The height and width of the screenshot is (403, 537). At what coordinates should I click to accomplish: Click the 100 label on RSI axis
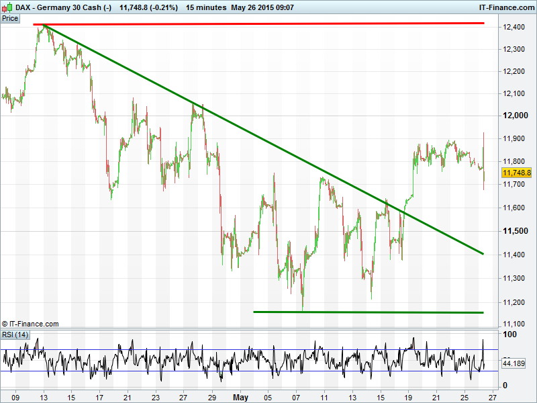click(x=509, y=334)
